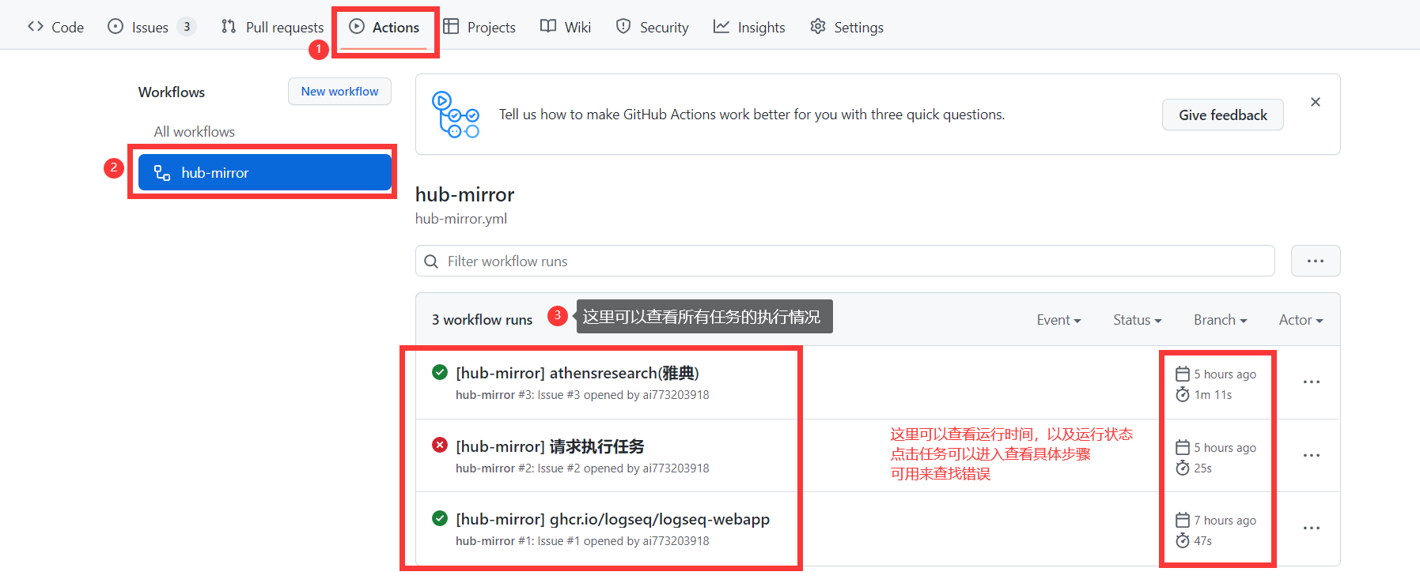Open the Pull requests tab
Image resolution: width=1420 pixels, height=583 pixels.
[x=272, y=27]
